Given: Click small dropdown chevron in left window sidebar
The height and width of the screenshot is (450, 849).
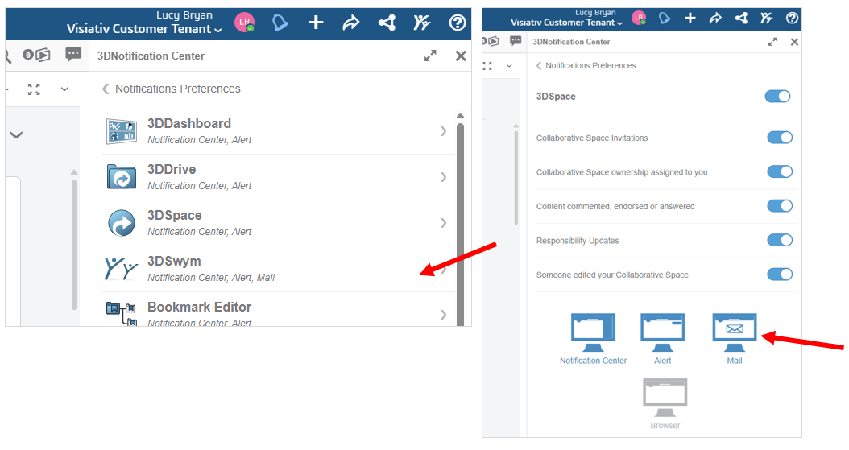Looking at the screenshot, I should [x=64, y=89].
